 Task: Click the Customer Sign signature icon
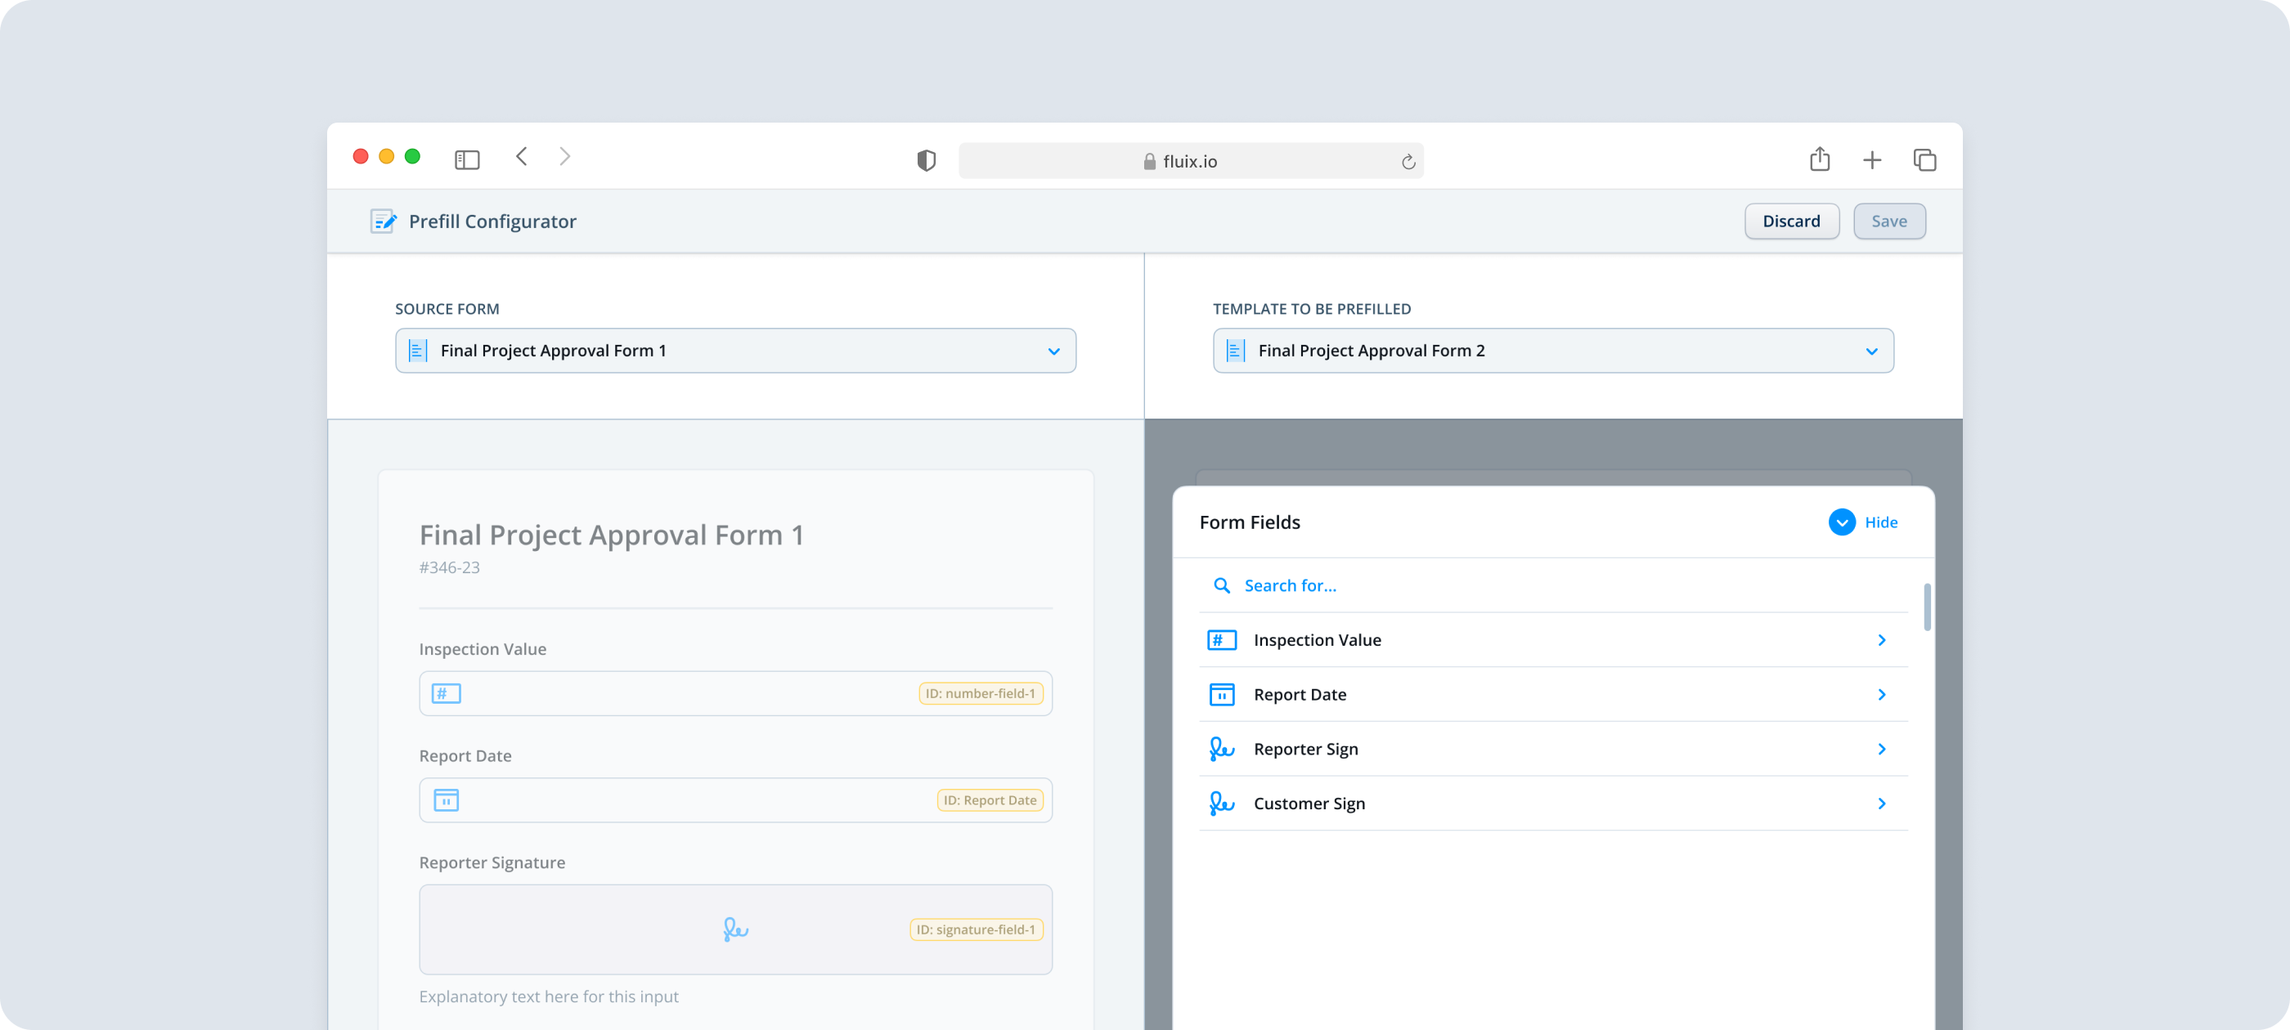(1221, 803)
